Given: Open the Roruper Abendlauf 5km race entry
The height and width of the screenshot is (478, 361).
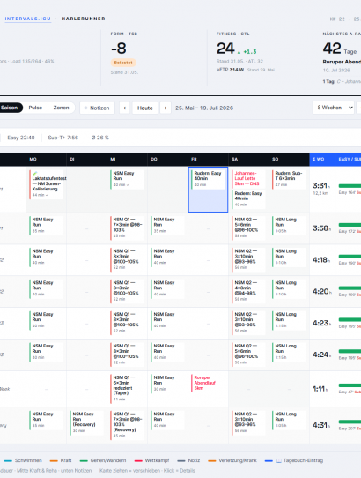Looking at the screenshot, I should (x=208, y=383).
